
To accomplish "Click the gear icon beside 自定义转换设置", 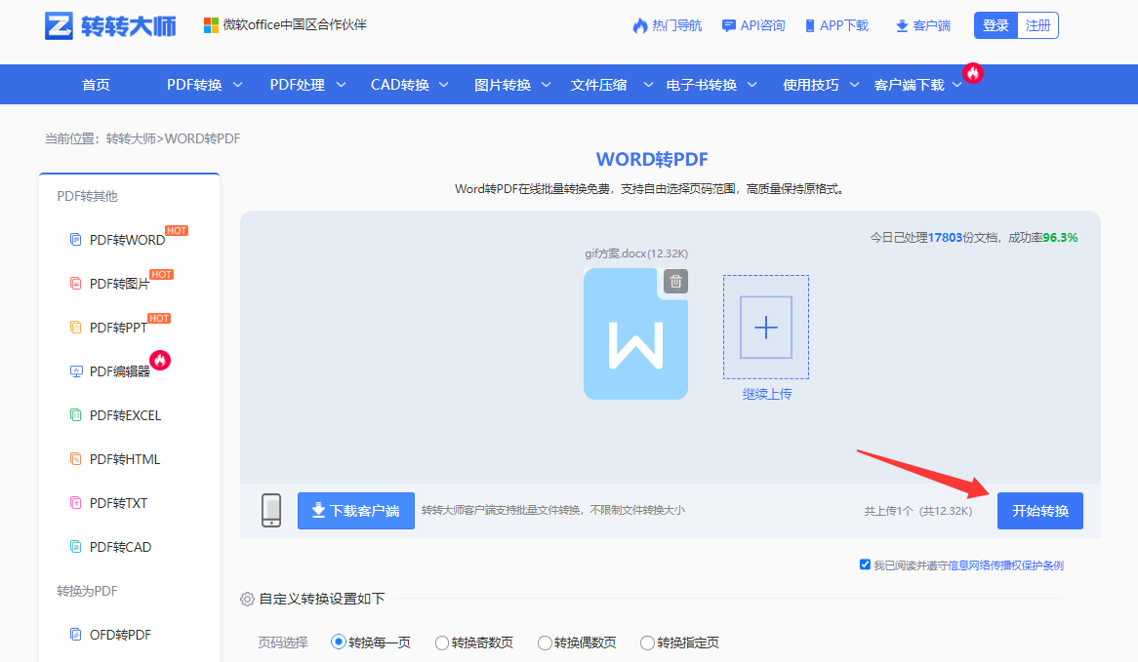I will tap(248, 599).
